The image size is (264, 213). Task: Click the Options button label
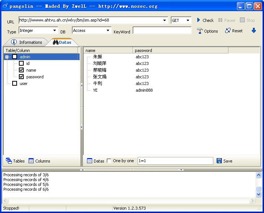[x=211, y=31]
